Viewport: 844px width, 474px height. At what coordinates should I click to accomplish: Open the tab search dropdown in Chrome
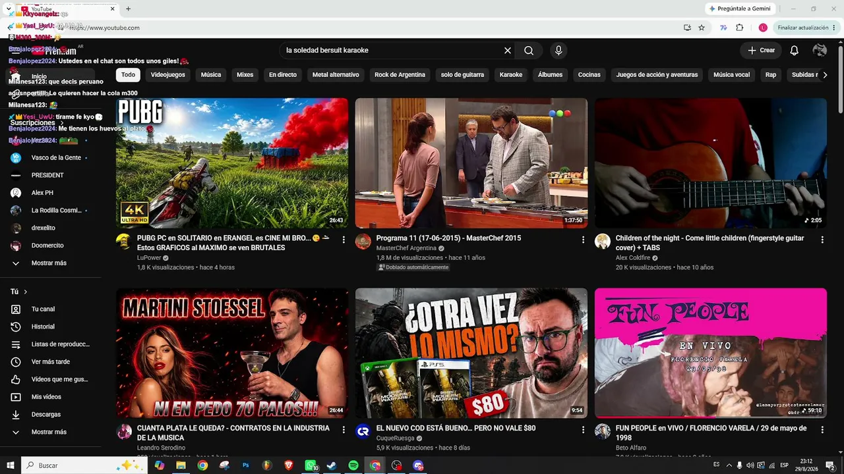(9, 9)
